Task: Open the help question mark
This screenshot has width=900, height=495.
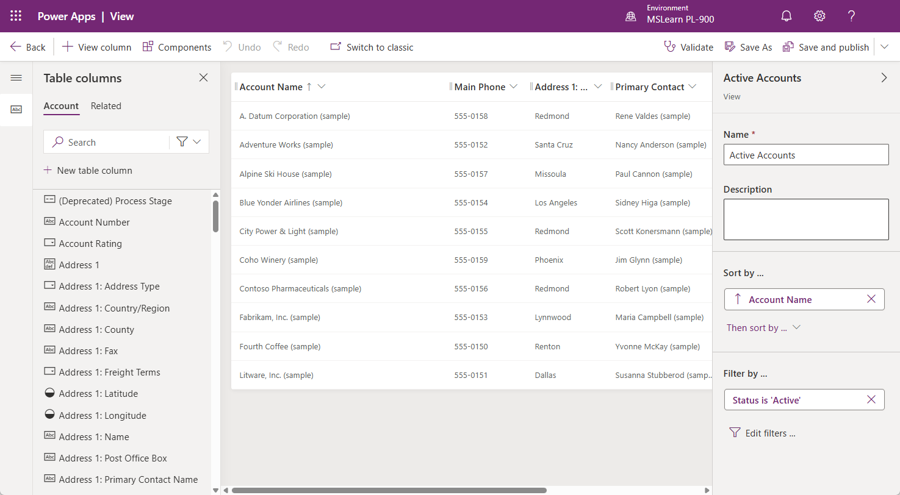Action: click(x=852, y=16)
